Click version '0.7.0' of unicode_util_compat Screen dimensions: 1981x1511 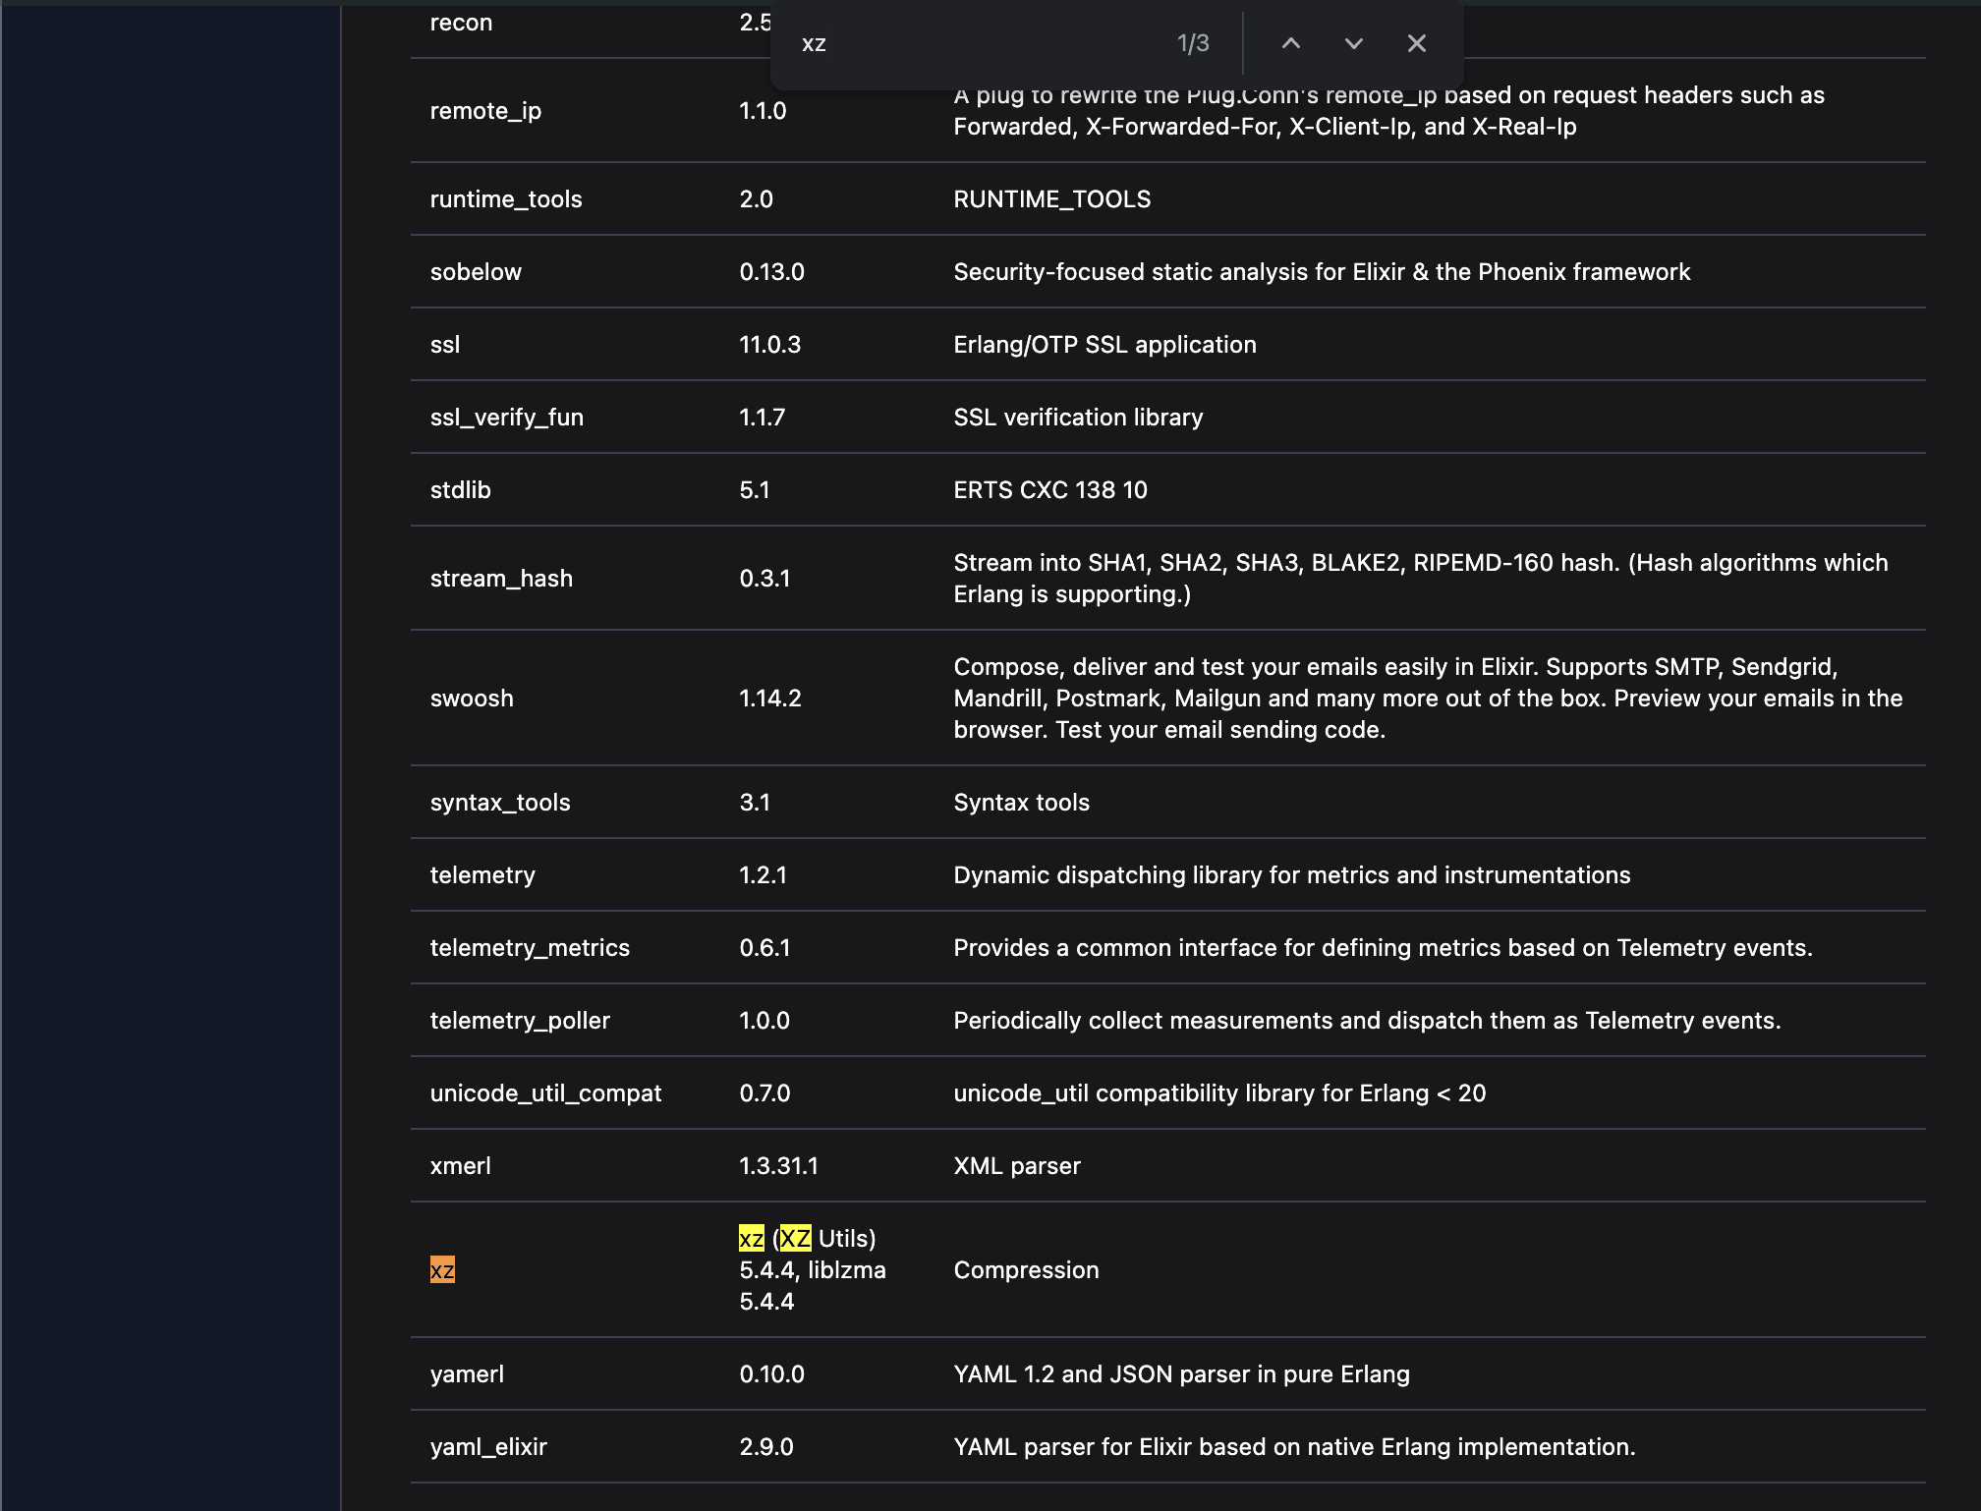pyautogui.click(x=764, y=1093)
